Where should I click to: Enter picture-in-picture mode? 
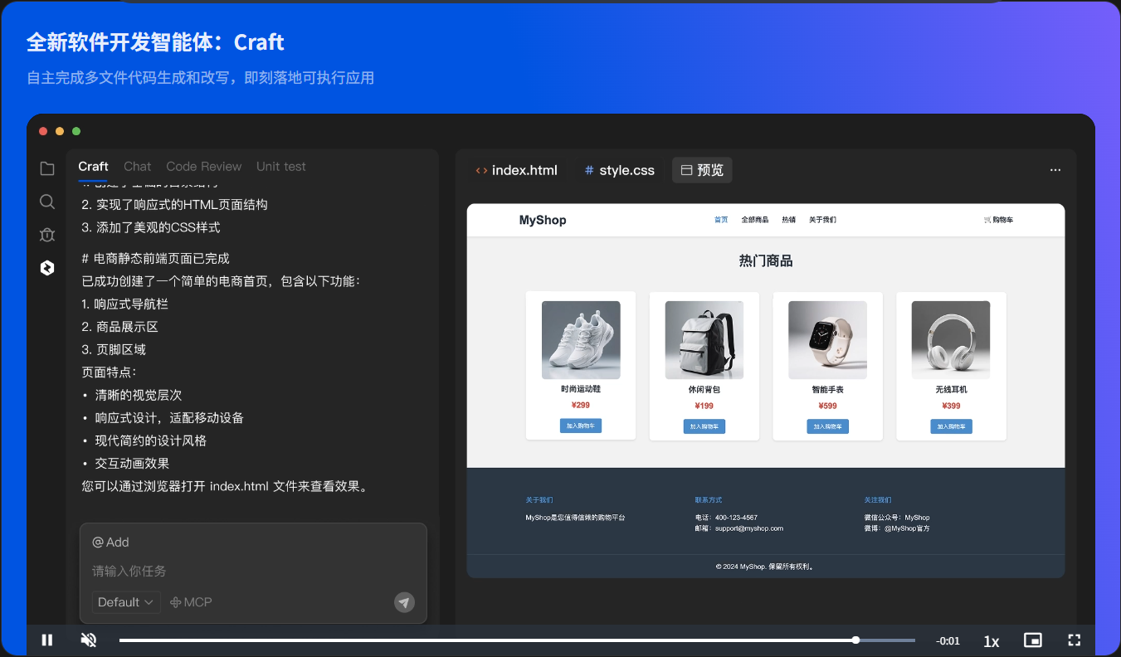pyautogui.click(x=1032, y=640)
